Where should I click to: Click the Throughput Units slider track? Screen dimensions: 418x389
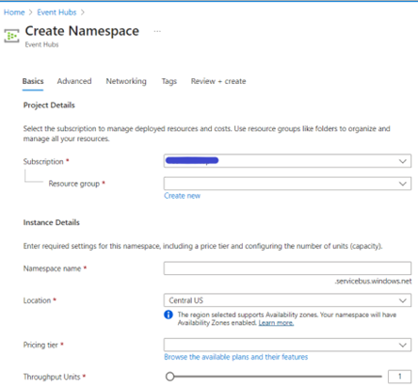tap(274, 377)
